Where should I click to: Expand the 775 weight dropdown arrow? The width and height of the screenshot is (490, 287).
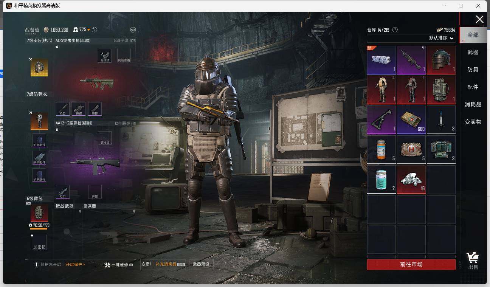click(x=88, y=30)
